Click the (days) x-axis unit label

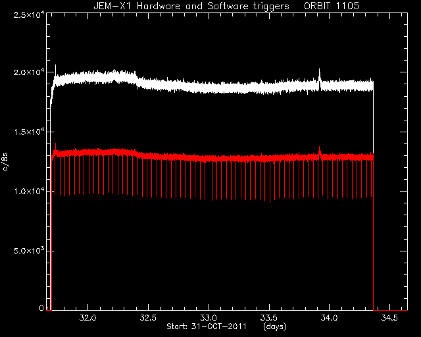[x=275, y=326]
